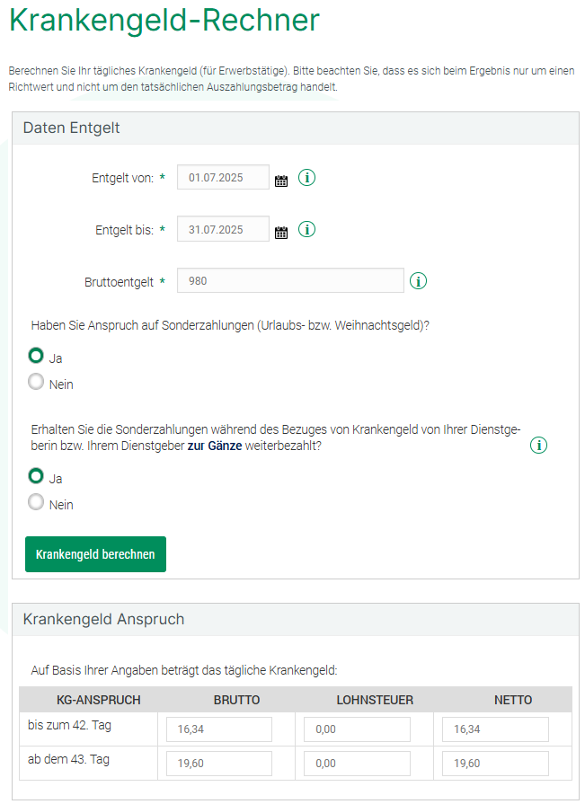Select Ja for Anspruch auf Sonderzahlungen
The width and height of the screenshot is (585, 804).
tap(36, 356)
